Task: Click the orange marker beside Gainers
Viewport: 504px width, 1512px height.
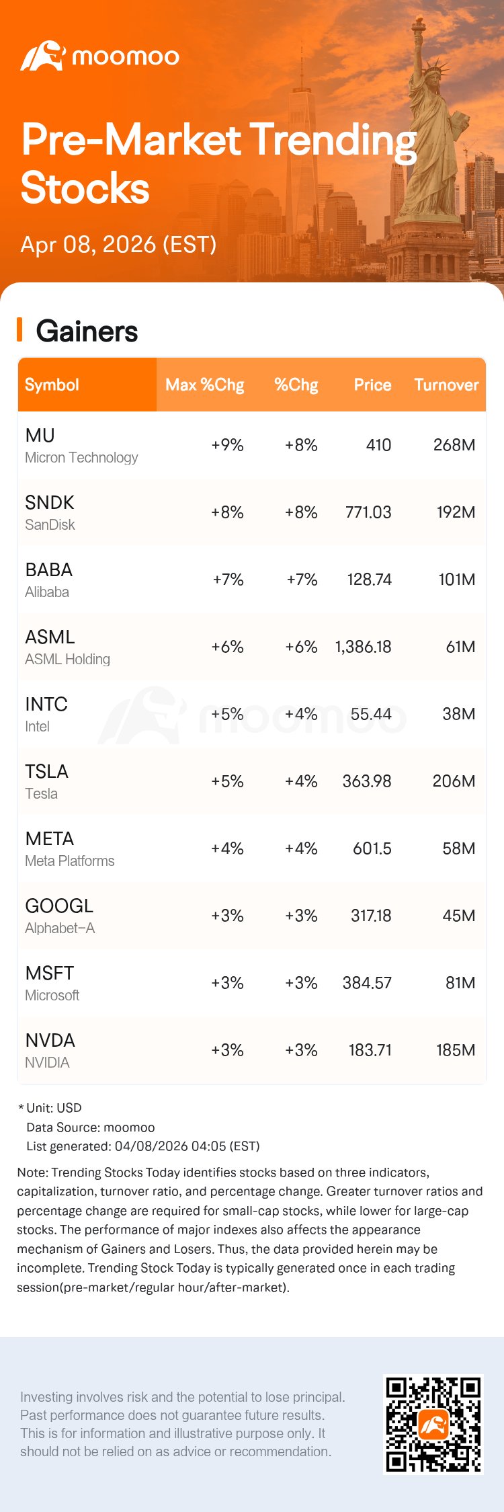Action: click(x=20, y=330)
